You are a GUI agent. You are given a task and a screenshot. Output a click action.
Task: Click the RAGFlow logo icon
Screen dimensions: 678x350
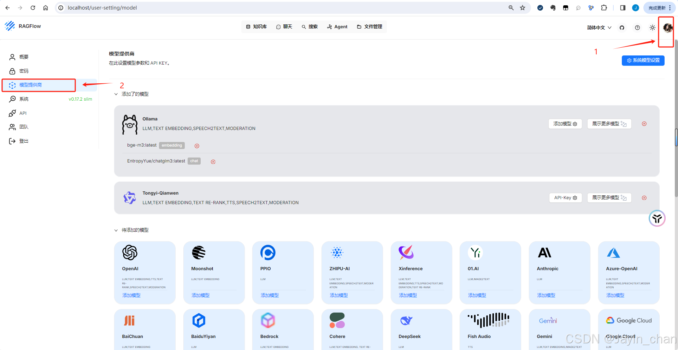click(10, 26)
